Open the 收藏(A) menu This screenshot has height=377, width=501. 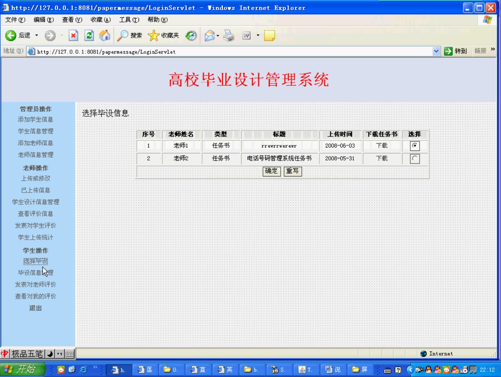pyautogui.click(x=101, y=20)
